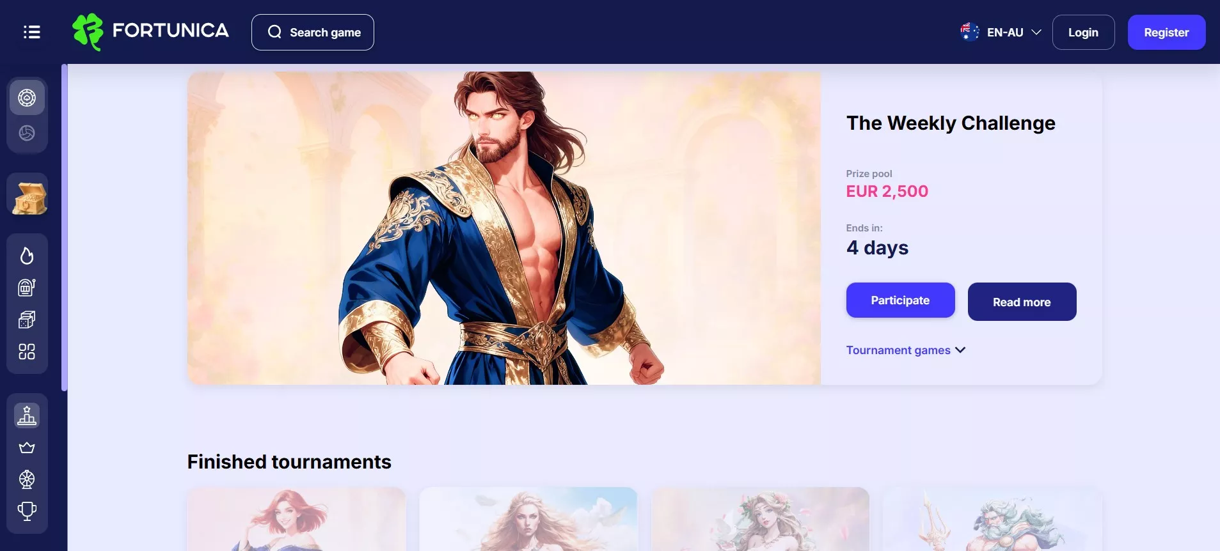Open the crown VIP sidebar icon
Viewport: 1220px width, 551px height.
[27, 447]
